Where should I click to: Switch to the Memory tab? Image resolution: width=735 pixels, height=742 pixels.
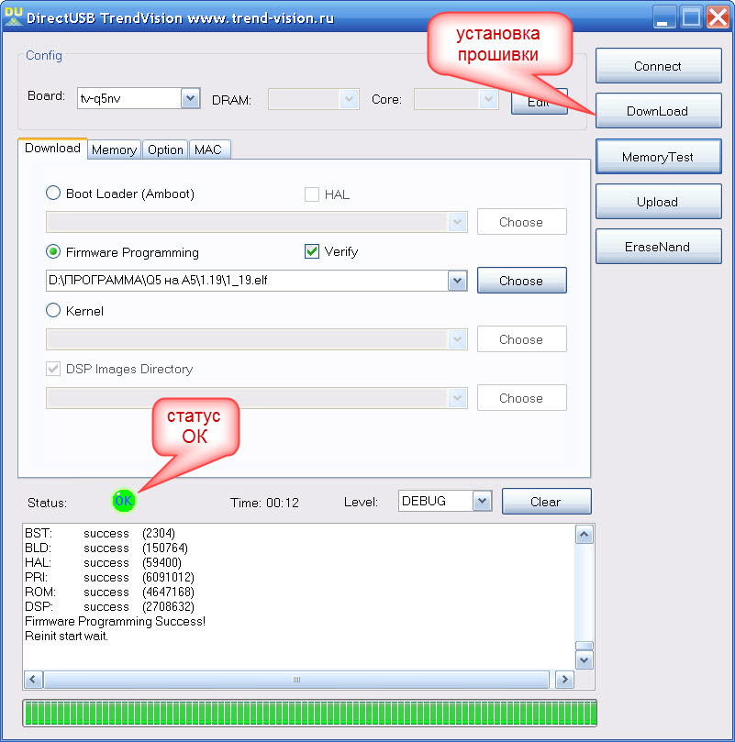coord(114,150)
